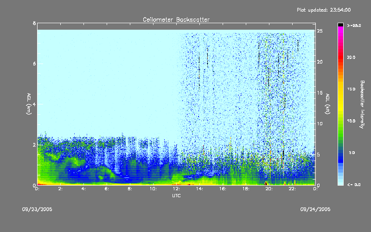
Task: Click the 'AGL (kft)' right axis label
Action: click(327, 104)
